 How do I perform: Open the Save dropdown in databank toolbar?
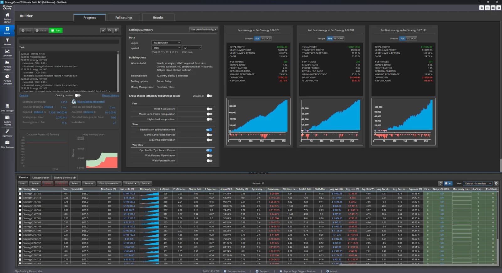coord(35,183)
